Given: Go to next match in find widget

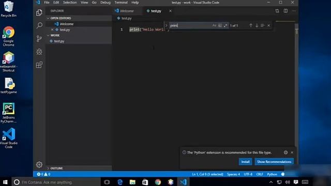Looking at the screenshot, I should [x=257, y=25].
